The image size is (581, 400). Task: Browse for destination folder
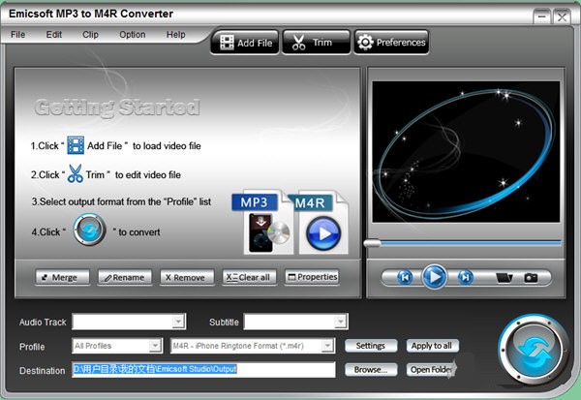coord(371,370)
